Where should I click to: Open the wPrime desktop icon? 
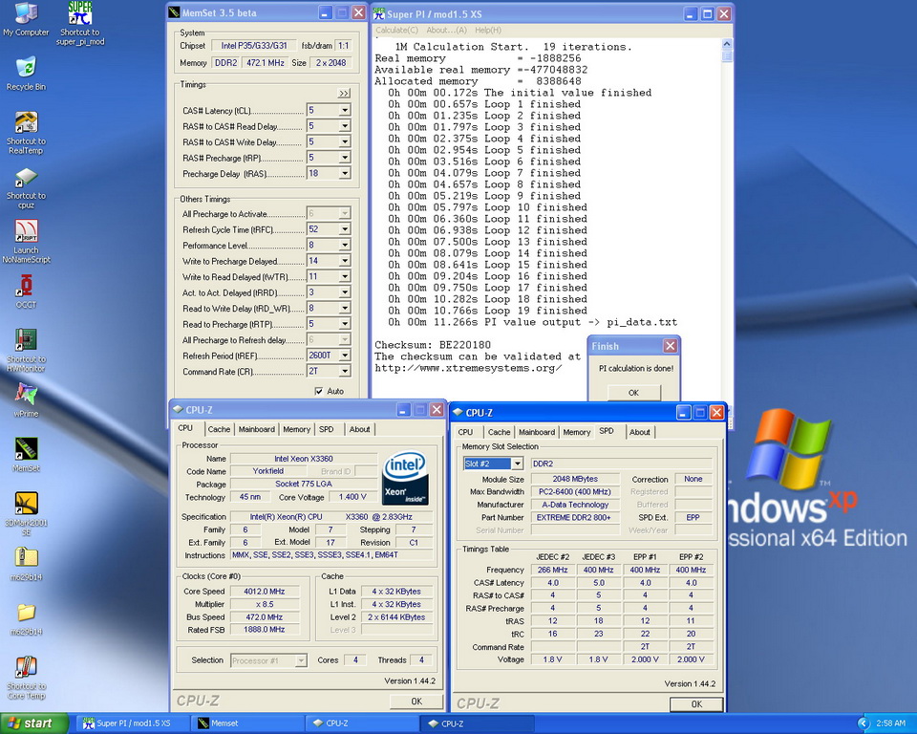26,399
